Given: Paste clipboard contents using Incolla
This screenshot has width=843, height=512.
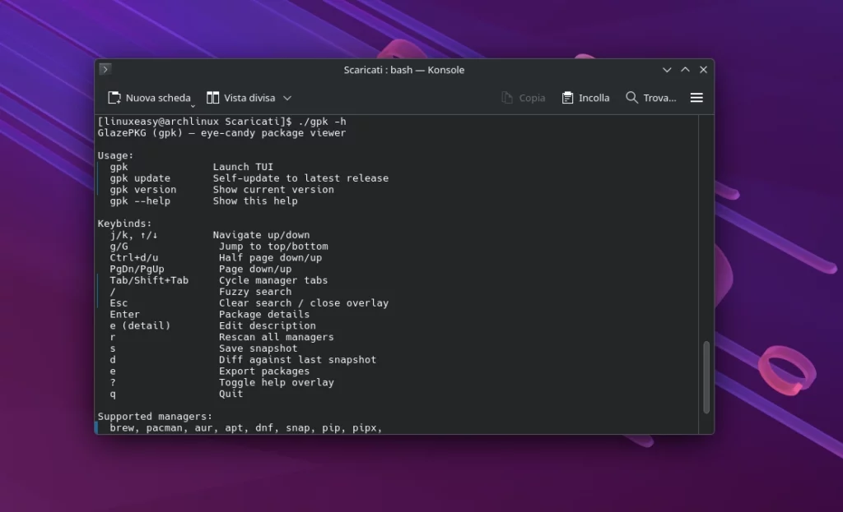Looking at the screenshot, I should pos(585,97).
